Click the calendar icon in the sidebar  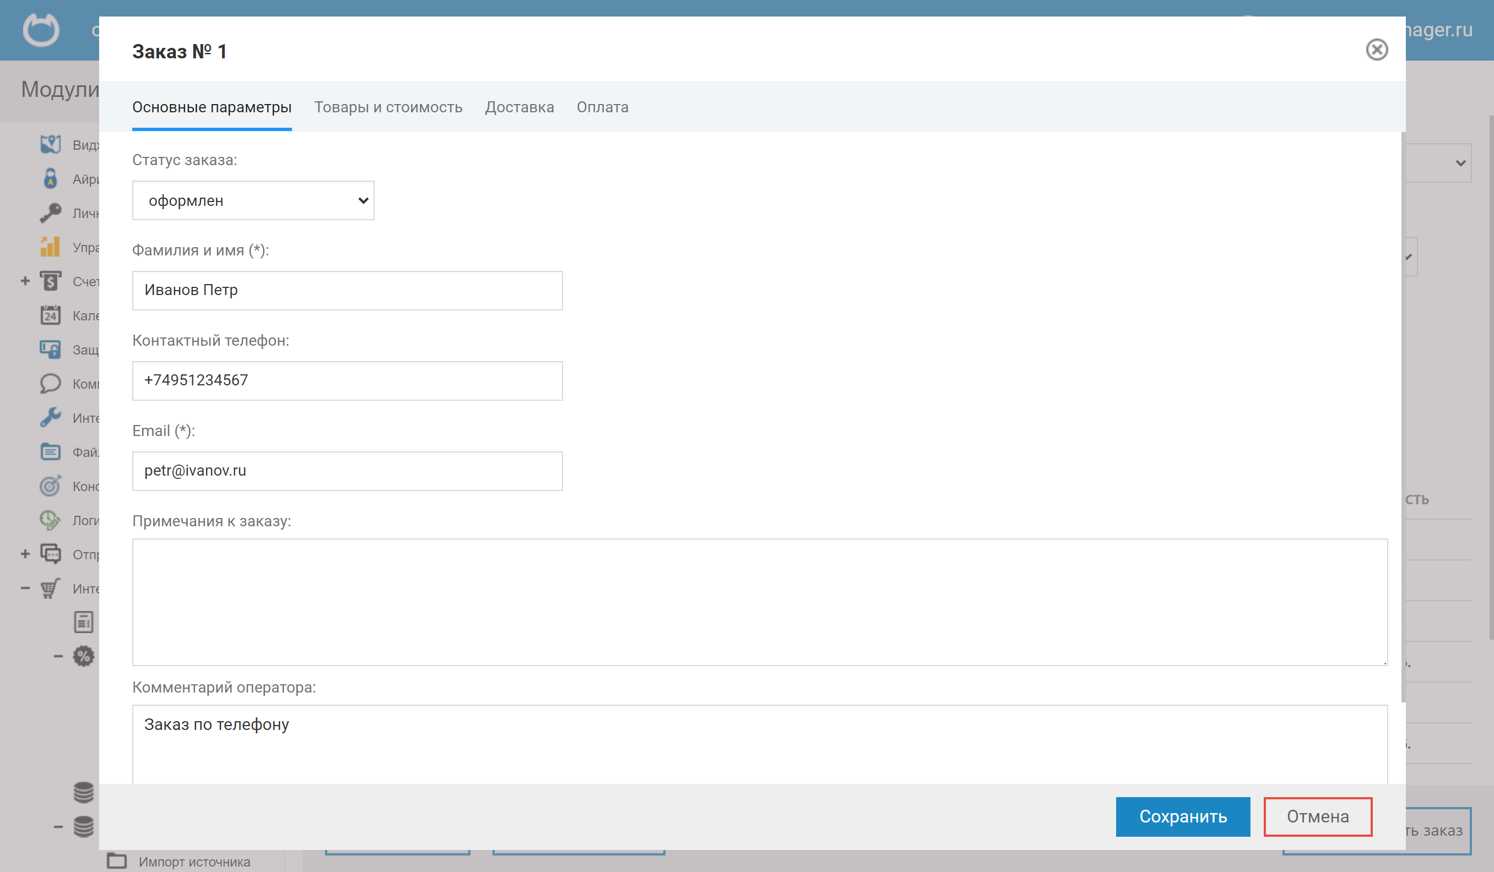point(50,315)
